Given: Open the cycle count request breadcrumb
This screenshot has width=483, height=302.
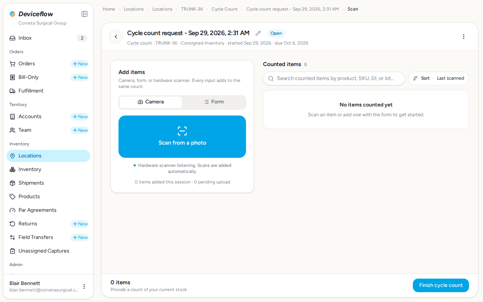Looking at the screenshot, I should 292,9.
